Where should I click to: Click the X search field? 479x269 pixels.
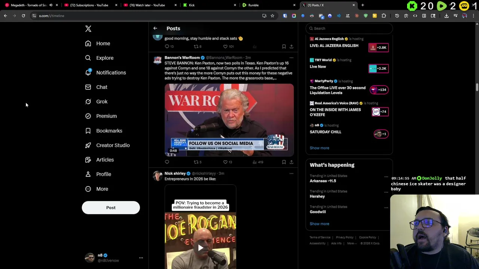click(349, 28)
